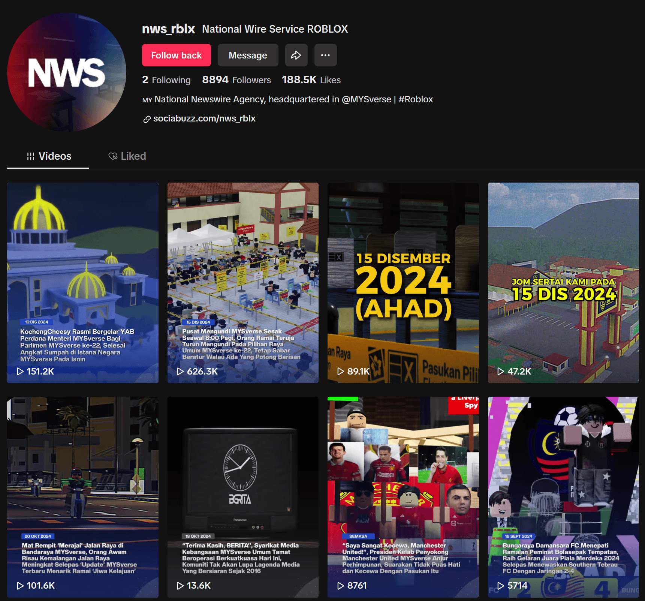Switch to the Liked tab
The image size is (645, 601).
127,156
